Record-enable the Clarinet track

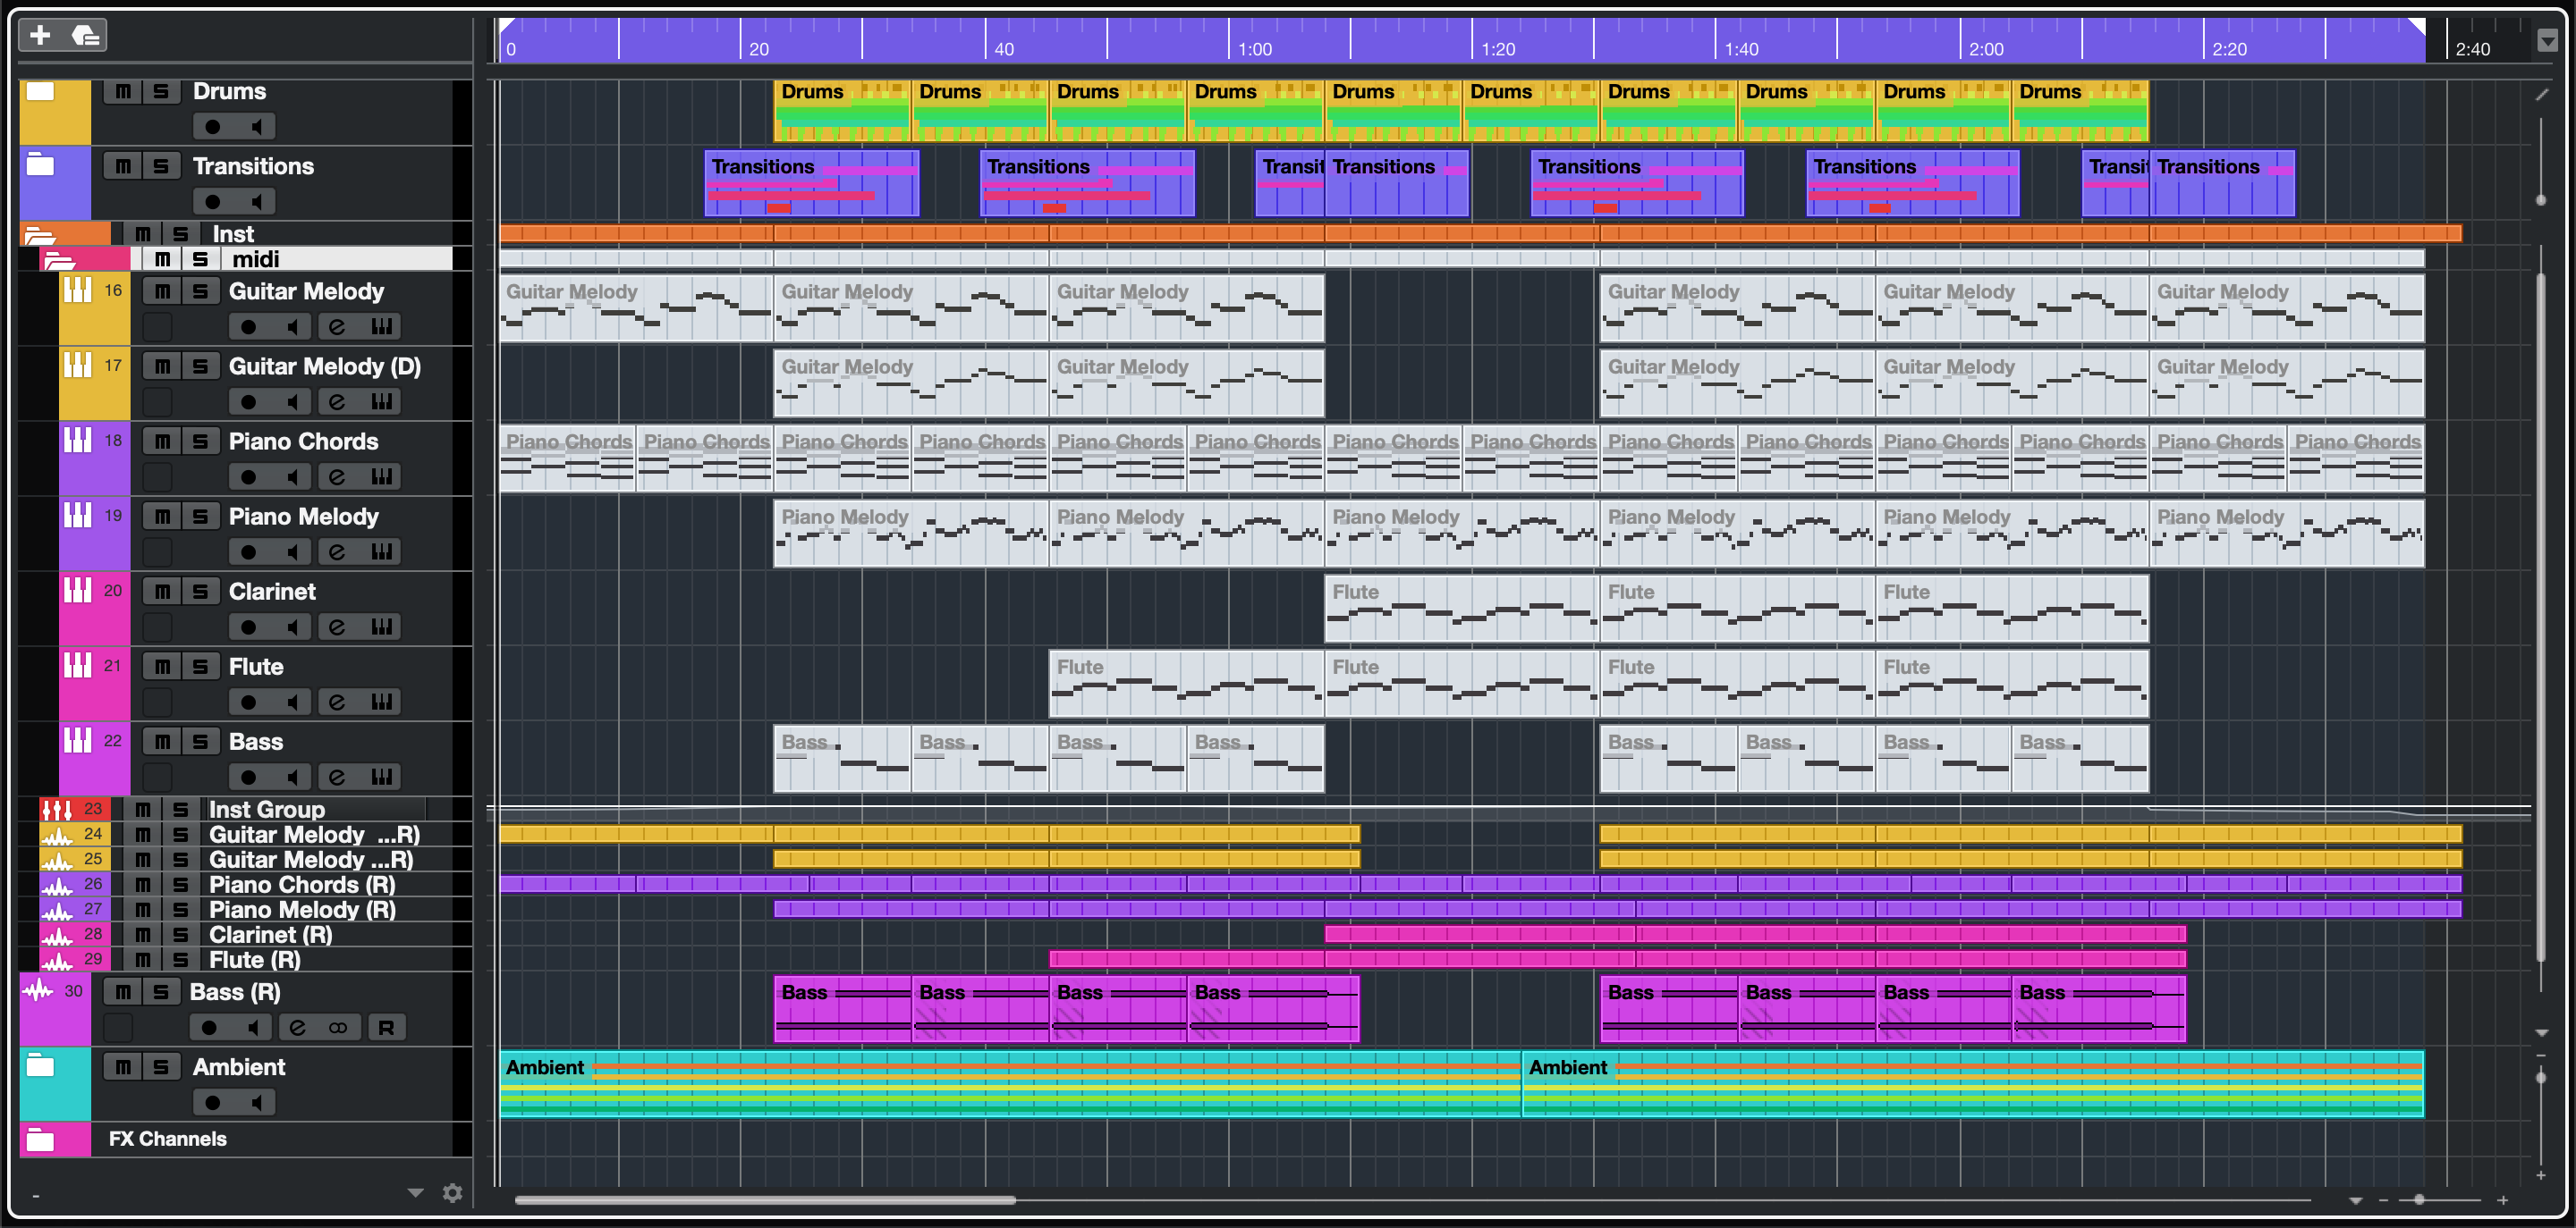tap(248, 627)
